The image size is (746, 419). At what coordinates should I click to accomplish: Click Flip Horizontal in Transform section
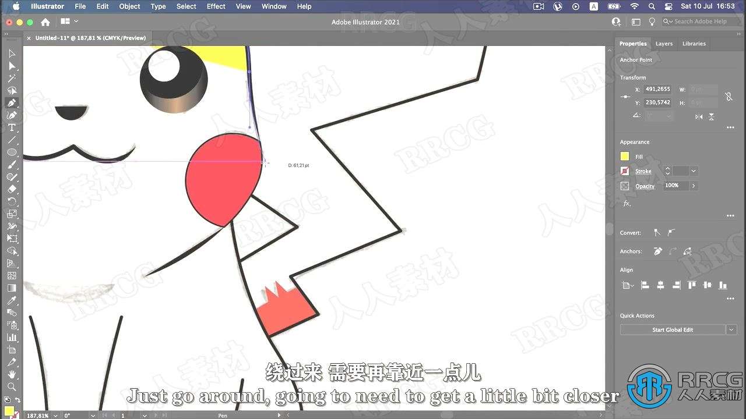point(699,116)
